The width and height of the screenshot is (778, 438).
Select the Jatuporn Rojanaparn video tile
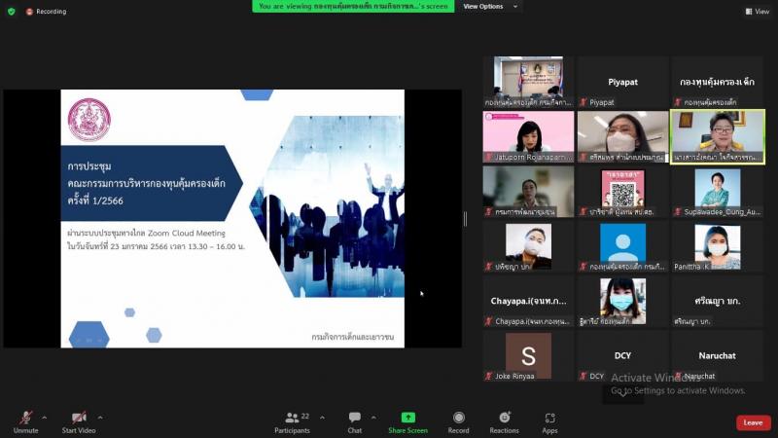pyautogui.click(x=528, y=137)
